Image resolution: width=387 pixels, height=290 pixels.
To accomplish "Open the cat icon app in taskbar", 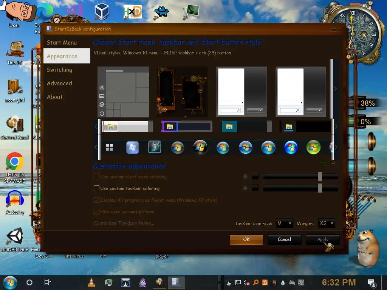I will pyautogui.click(x=125, y=282).
